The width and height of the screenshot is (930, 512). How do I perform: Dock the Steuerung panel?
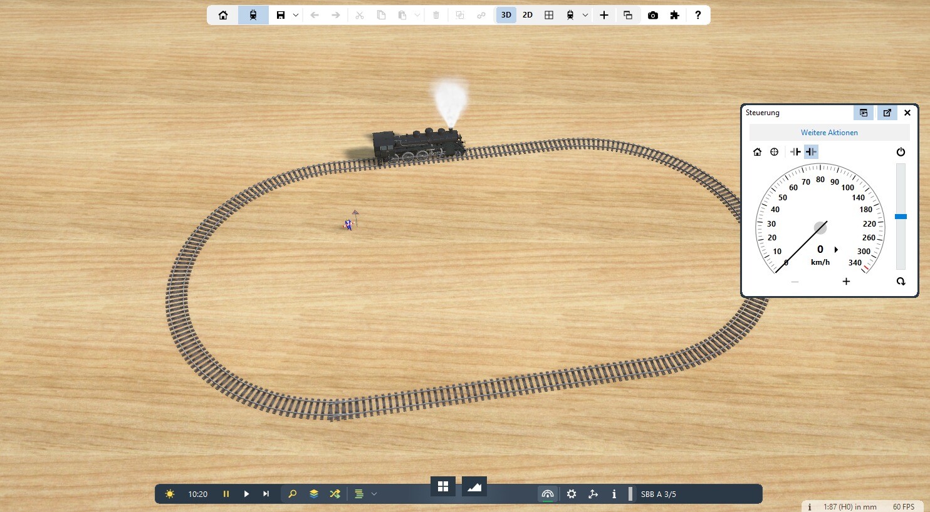(864, 113)
